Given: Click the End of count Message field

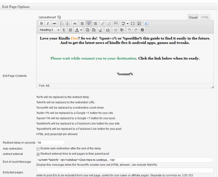Looking at the screenshot, I should 125,160.
